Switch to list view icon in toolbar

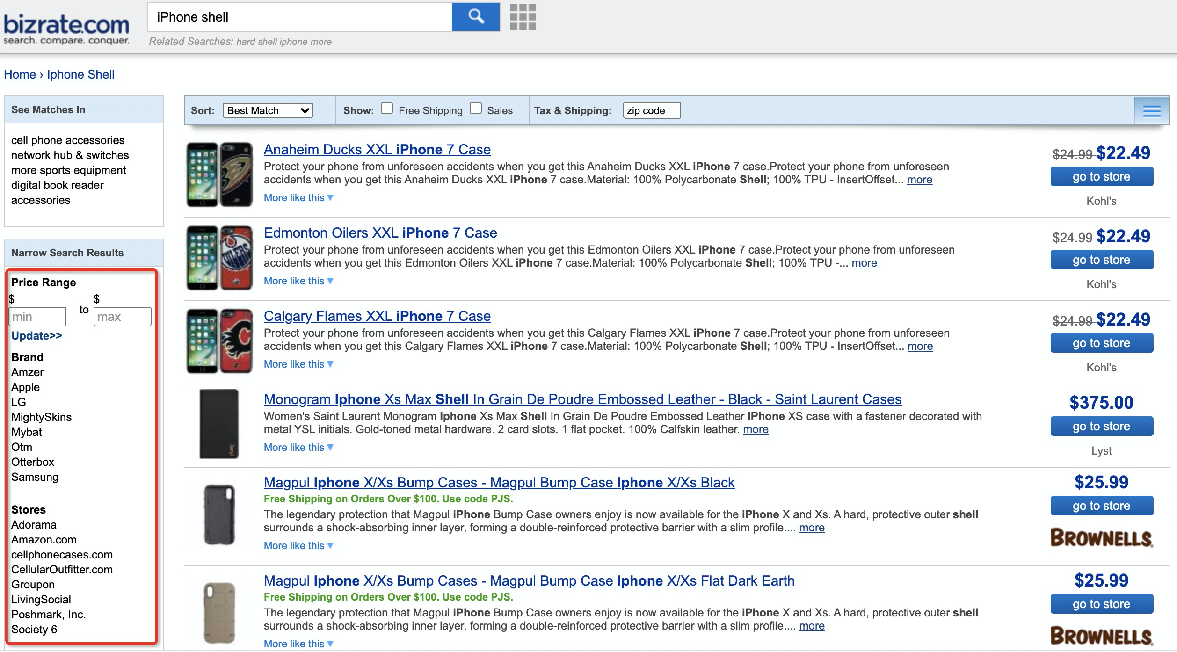(1151, 111)
